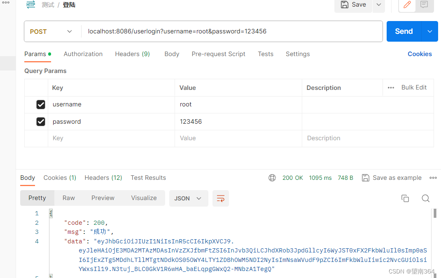Open the Settings tab
The height and width of the screenshot is (278, 441).
[298, 54]
